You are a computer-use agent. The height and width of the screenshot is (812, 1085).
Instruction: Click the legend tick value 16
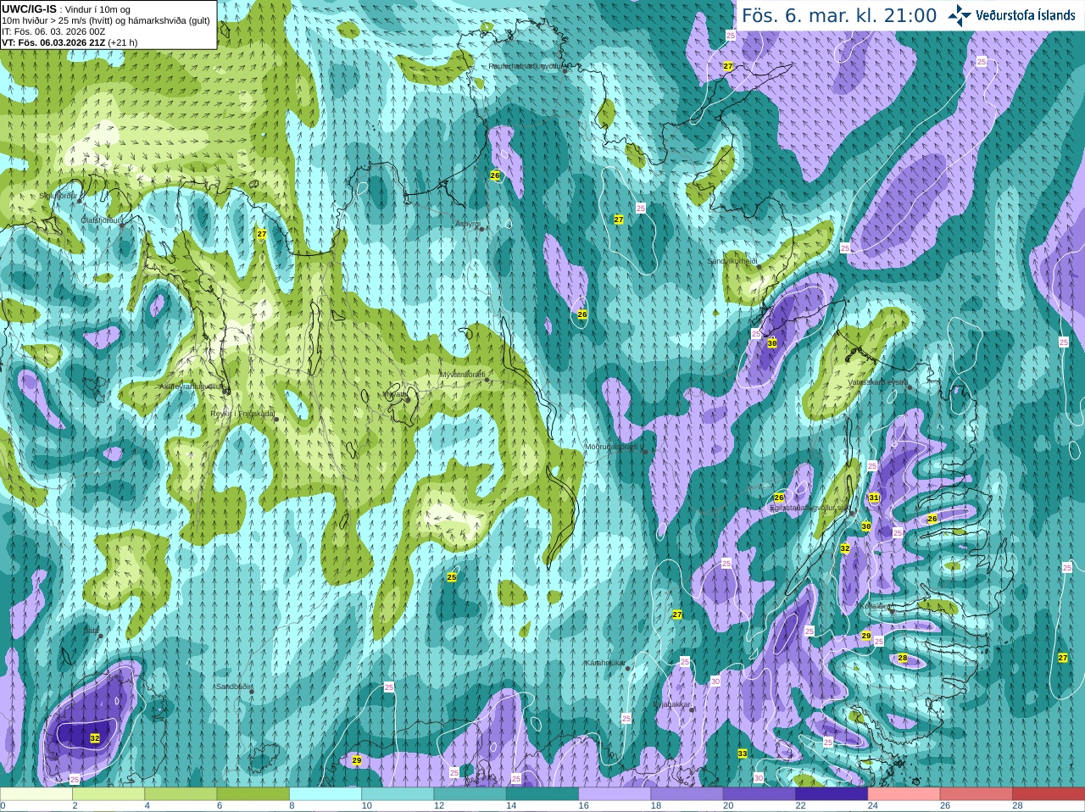click(x=582, y=806)
